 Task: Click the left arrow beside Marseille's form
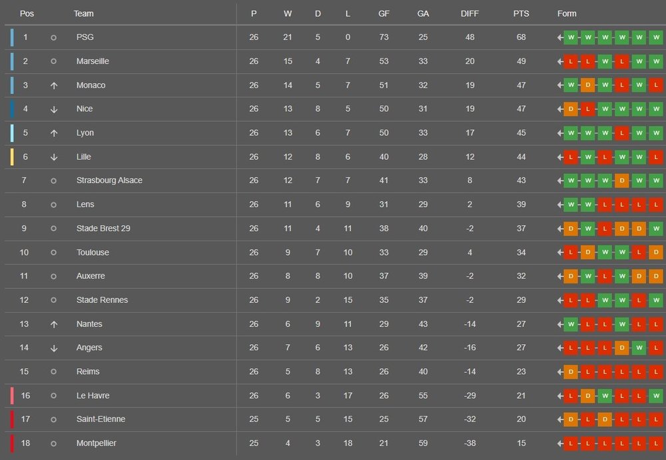click(560, 61)
